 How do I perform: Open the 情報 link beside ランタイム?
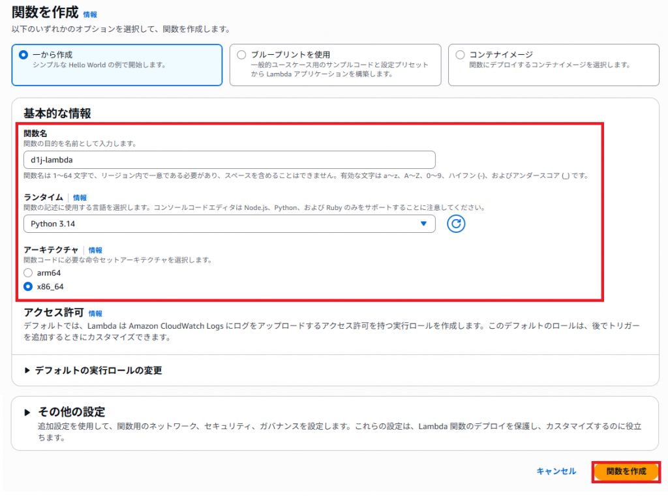(x=80, y=198)
